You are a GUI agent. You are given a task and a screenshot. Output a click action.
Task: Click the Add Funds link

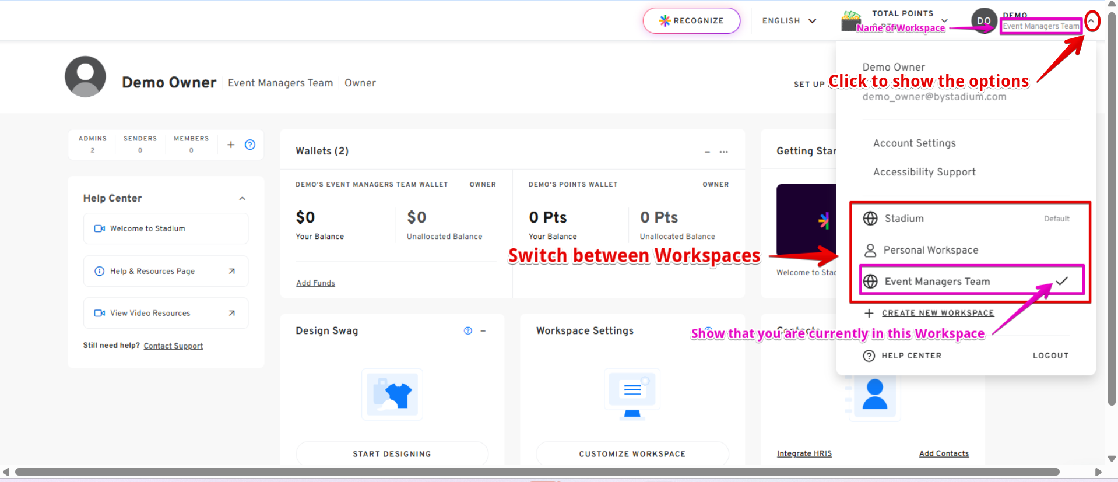[x=315, y=283]
